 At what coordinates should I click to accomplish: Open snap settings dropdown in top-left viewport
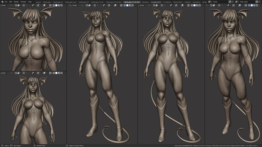19,5
